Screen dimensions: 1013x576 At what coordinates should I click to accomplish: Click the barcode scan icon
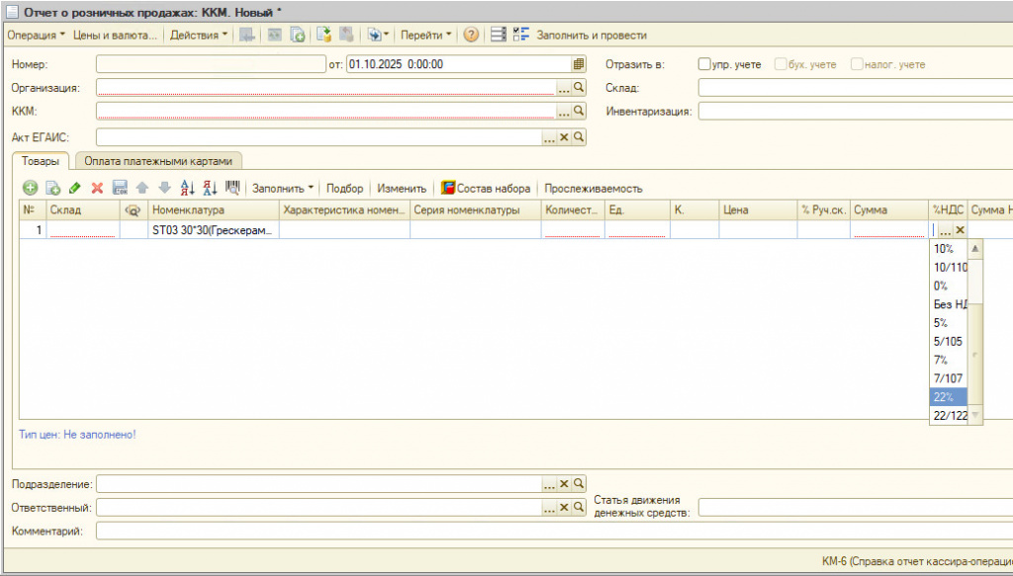(x=232, y=188)
